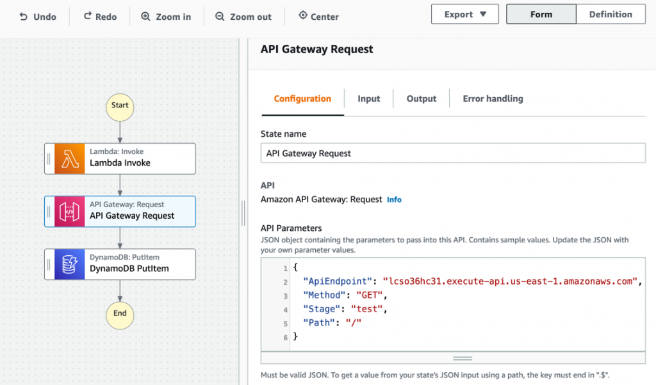
Task: Select the DynamoDB PutItem state icon
Action: point(69,264)
